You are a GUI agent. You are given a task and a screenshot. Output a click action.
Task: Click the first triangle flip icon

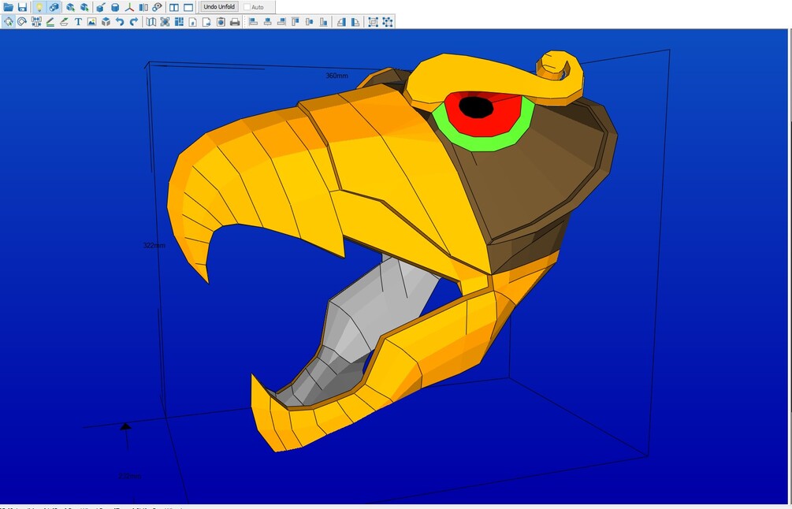point(341,22)
